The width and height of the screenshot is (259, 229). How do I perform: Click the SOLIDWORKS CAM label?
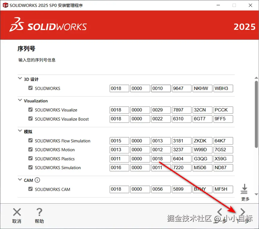pos(52,189)
